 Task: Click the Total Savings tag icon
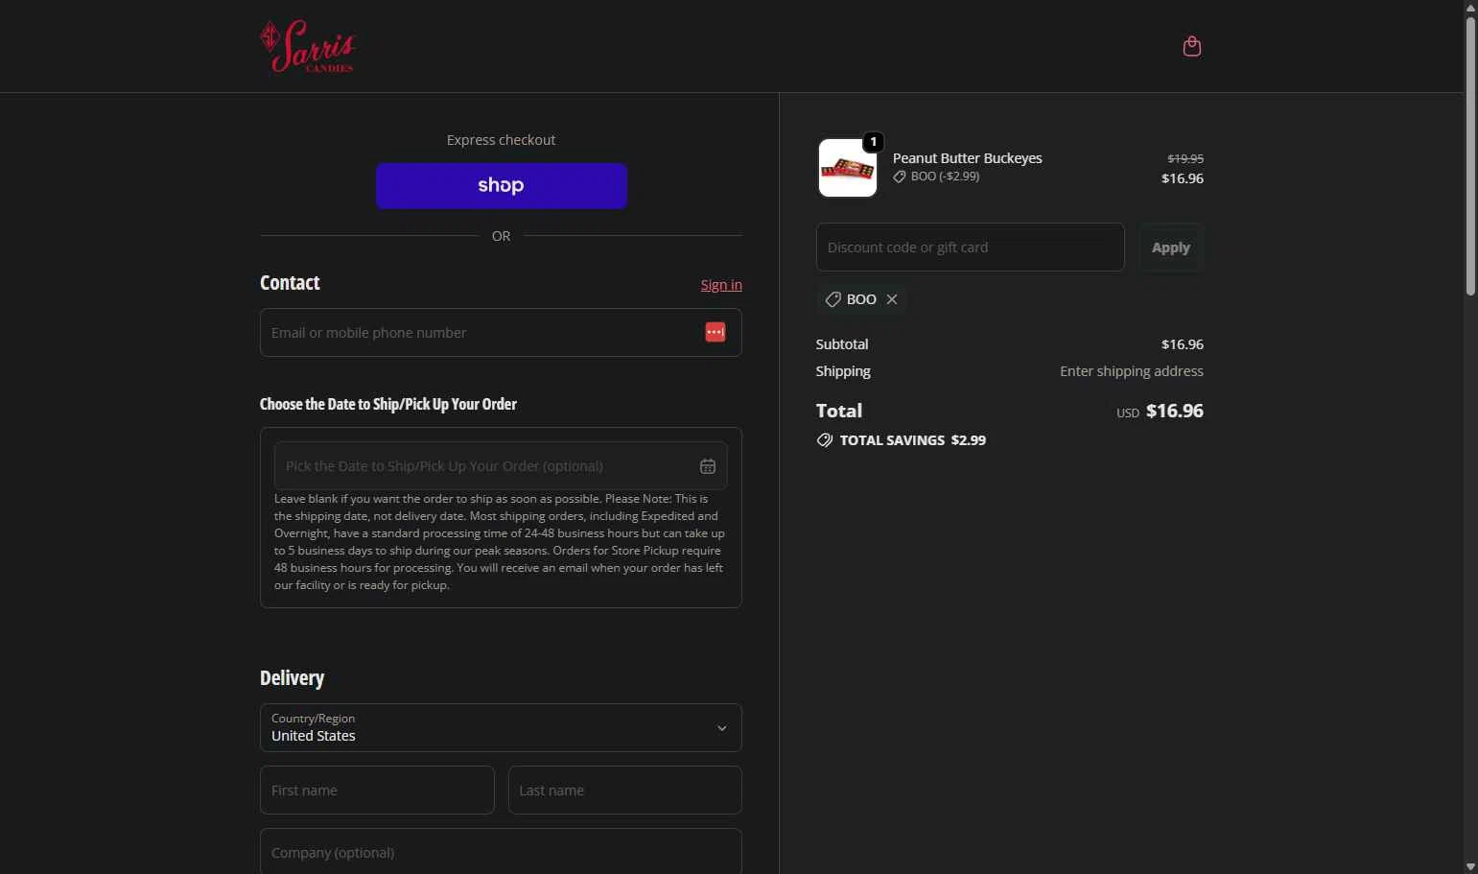coord(825,440)
